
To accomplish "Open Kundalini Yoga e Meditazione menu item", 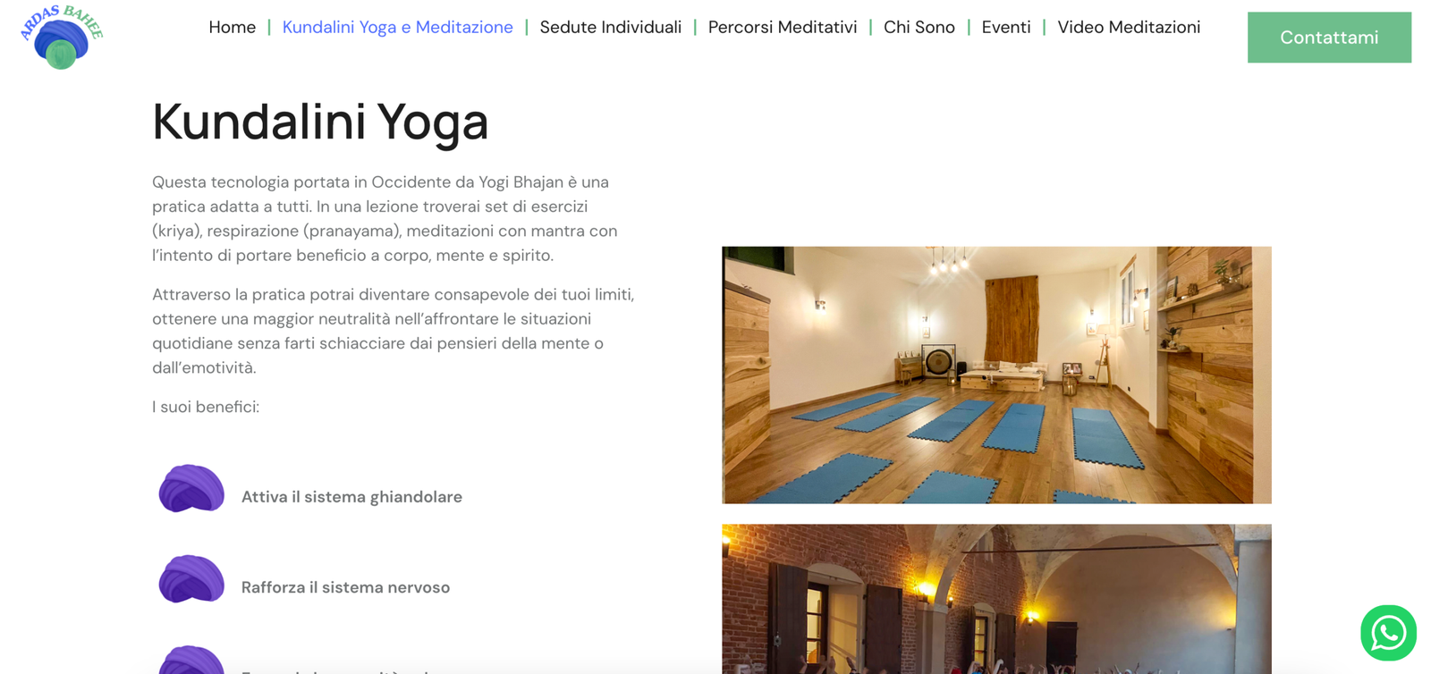I will point(398,28).
